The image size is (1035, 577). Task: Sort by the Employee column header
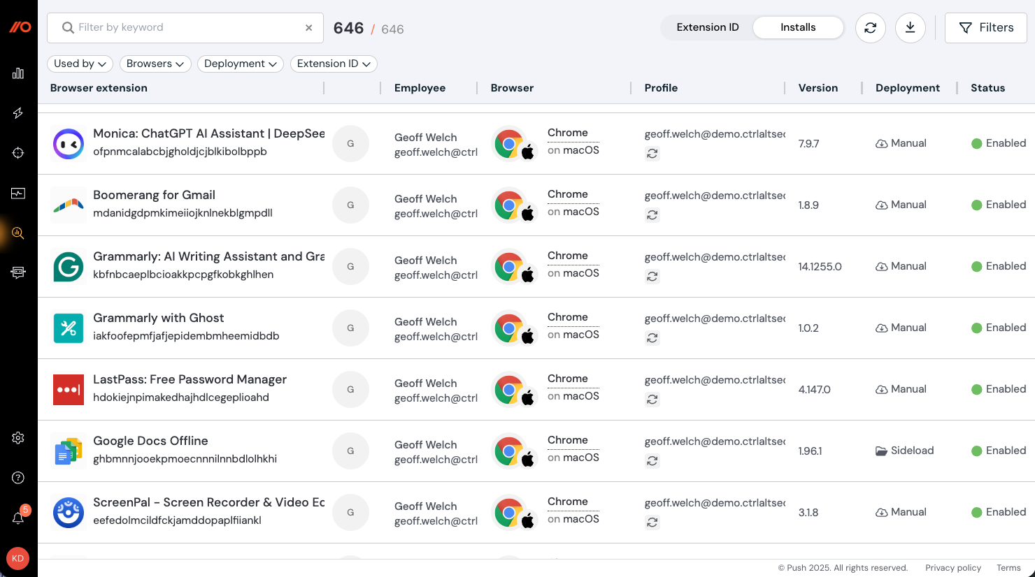420,88
